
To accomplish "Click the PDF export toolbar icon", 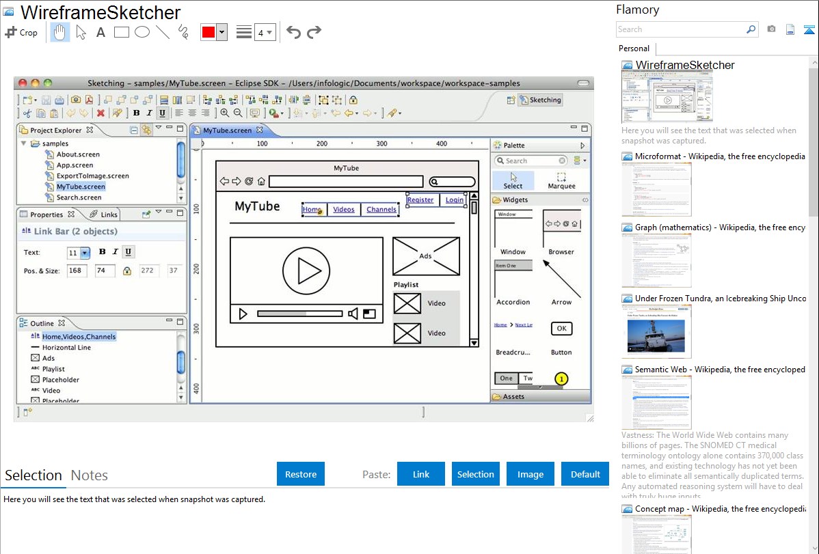I will coord(89,100).
